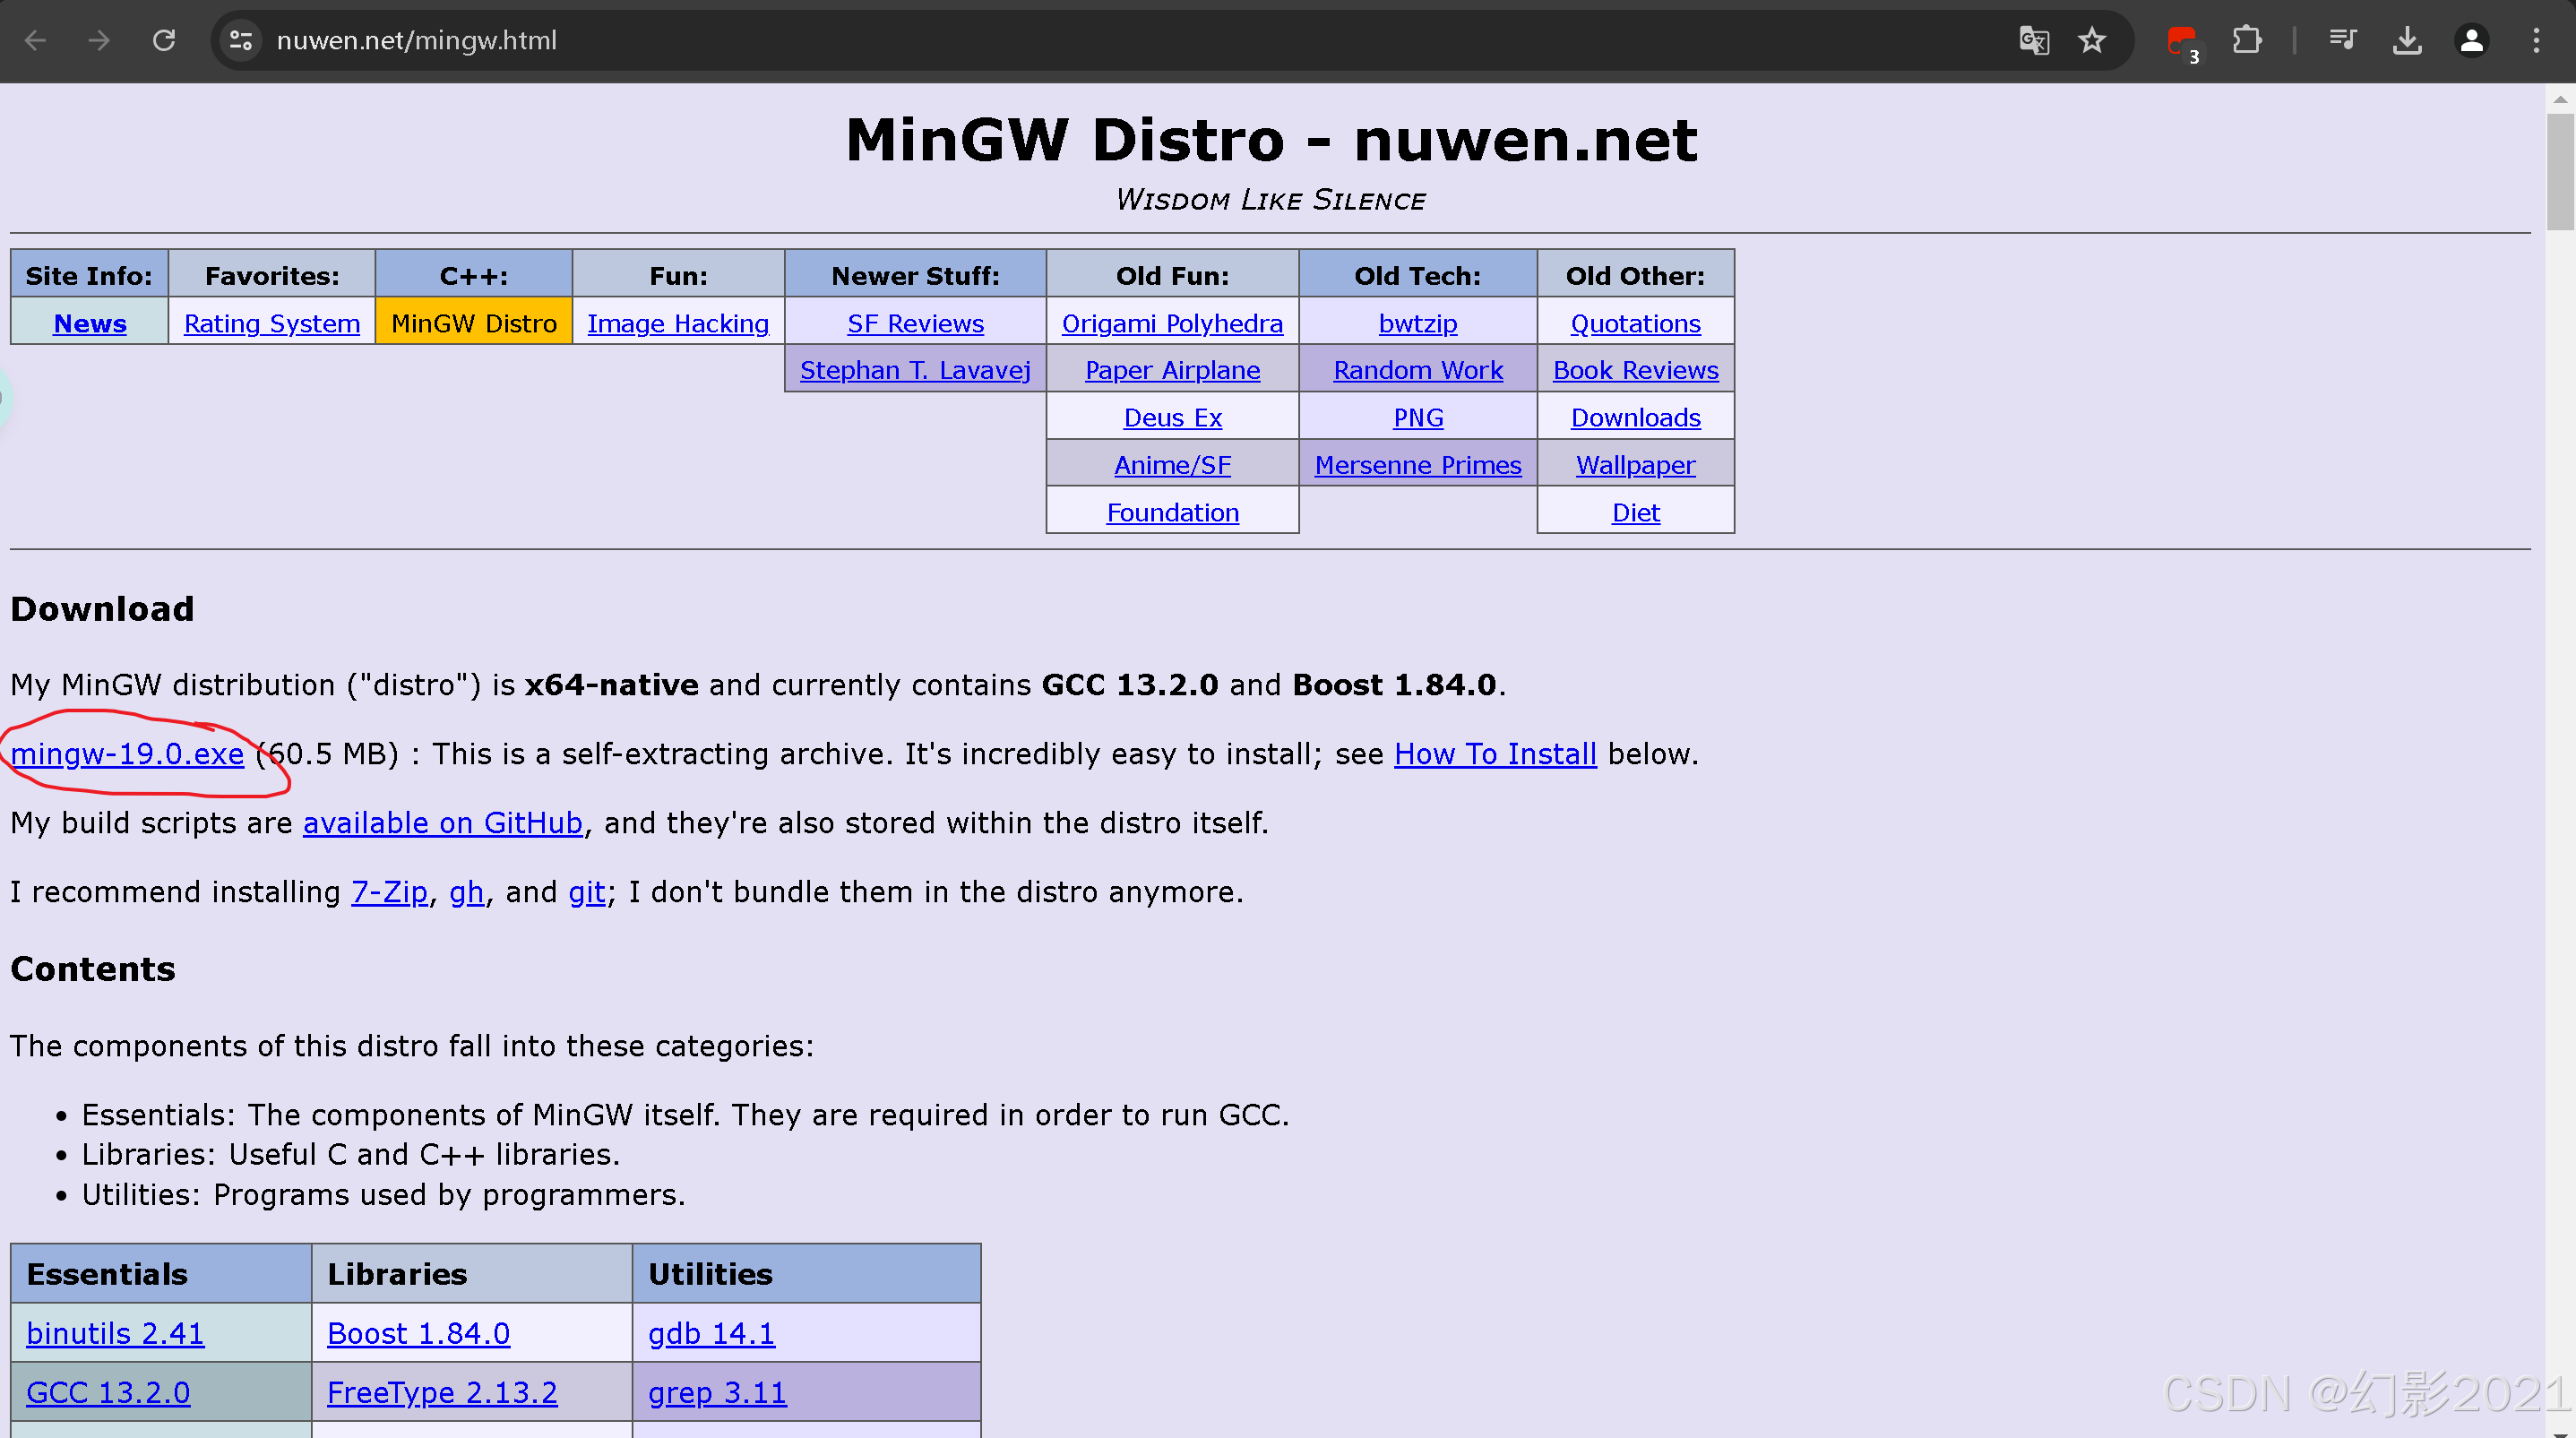Open the Paper Airplane link
The height and width of the screenshot is (1438, 2576).
pyautogui.click(x=1172, y=370)
